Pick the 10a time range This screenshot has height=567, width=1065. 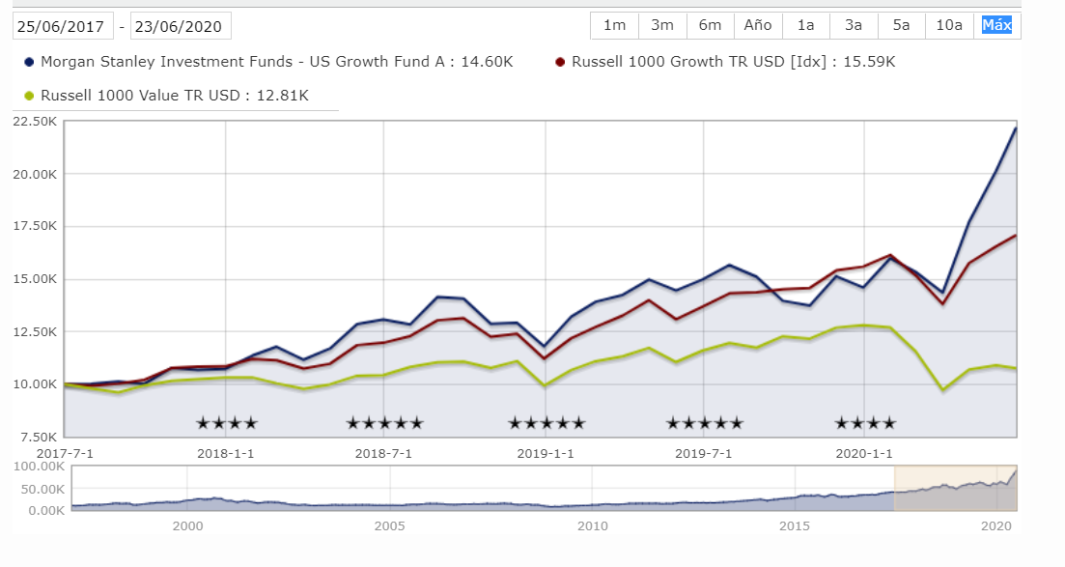[x=949, y=26]
